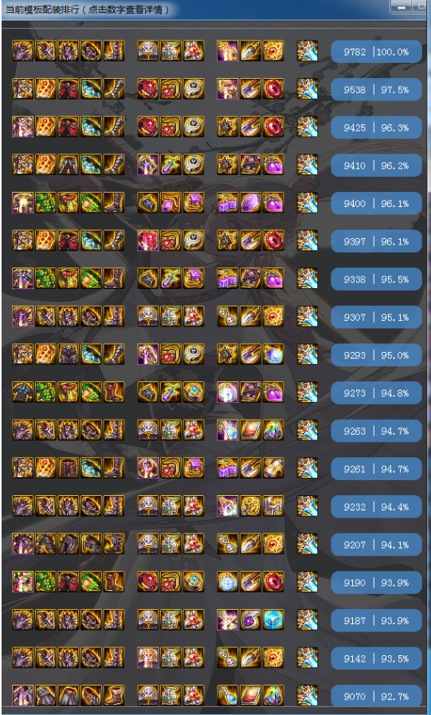Select the purple cube icon in the 9400 row
Image resolution: width=431 pixels, height=715 pixels.
pyautogui.click(x=194, y=202)
